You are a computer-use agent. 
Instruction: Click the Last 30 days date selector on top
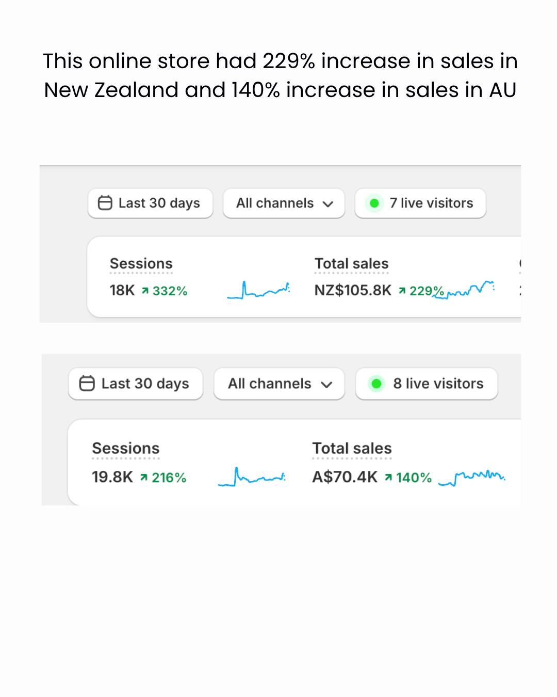point(150,203)
